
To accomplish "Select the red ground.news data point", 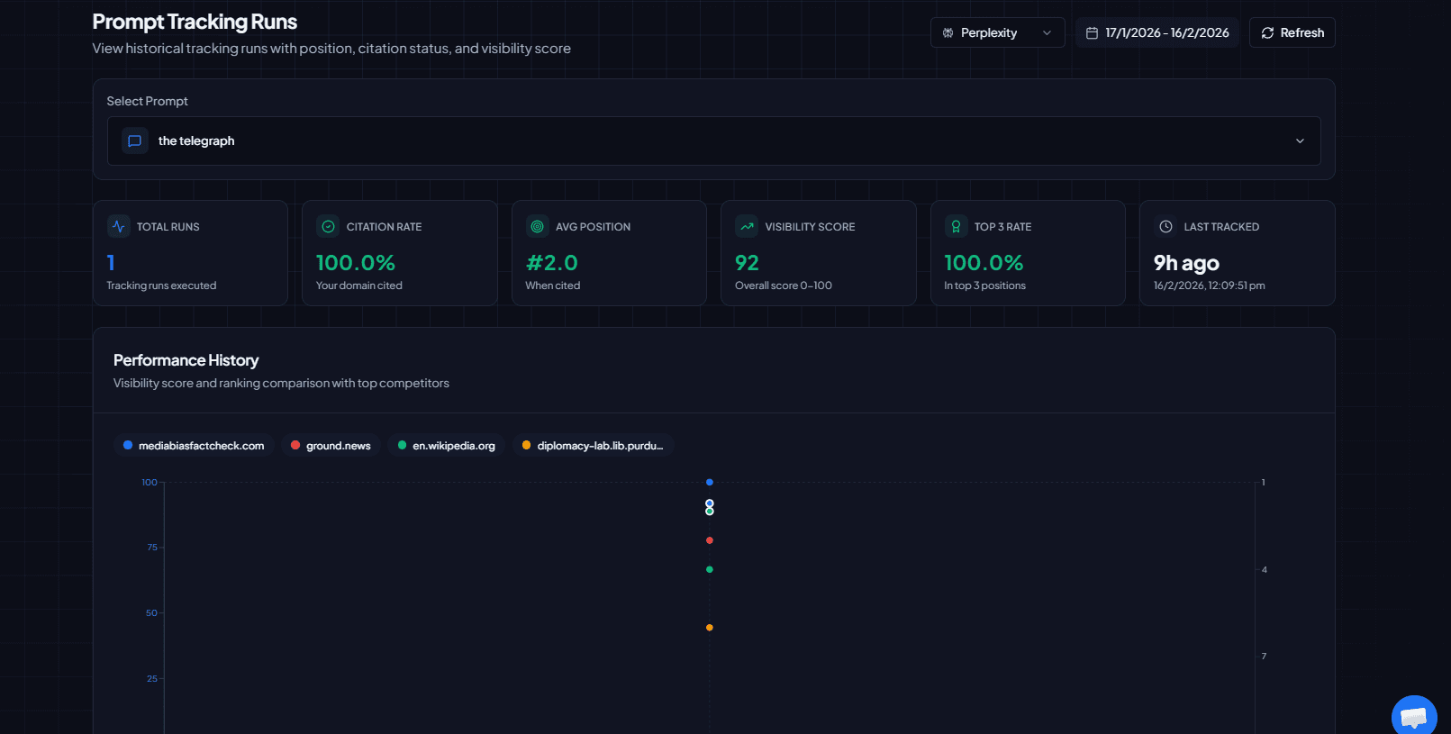I will 710,540.
